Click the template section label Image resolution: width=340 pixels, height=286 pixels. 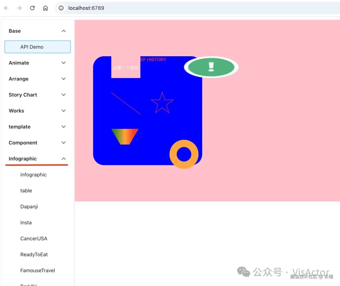pos(20,127)
